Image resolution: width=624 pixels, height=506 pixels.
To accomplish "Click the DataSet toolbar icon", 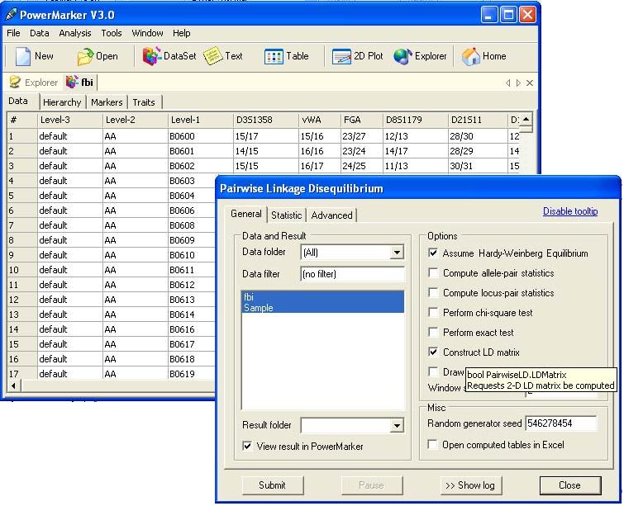I will click(151, 56).
